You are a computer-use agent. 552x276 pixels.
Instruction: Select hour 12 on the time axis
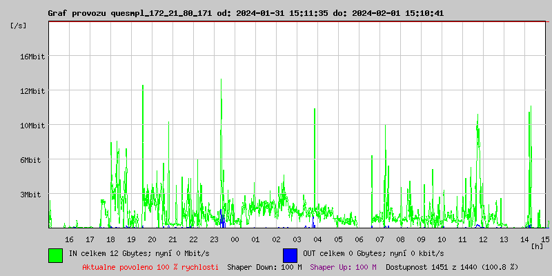tap(483, 239)
